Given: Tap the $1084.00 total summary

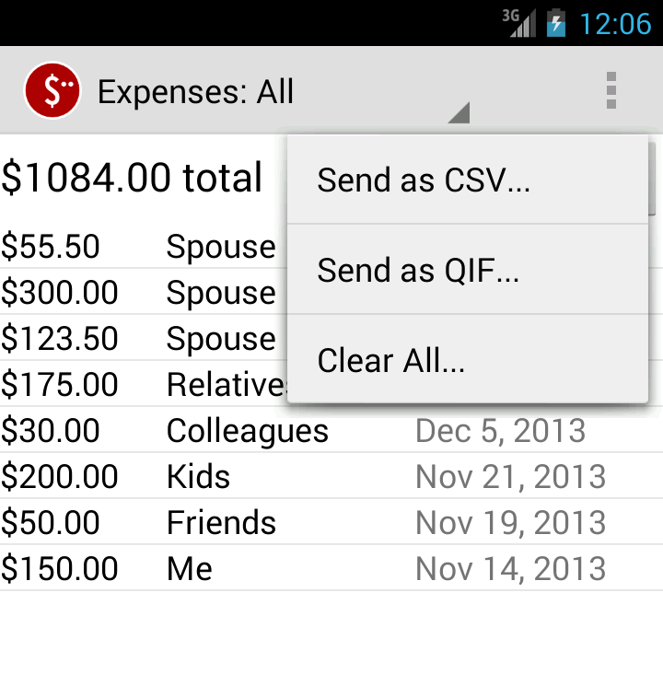Looking at the screenshot, I should coord(132,178).
